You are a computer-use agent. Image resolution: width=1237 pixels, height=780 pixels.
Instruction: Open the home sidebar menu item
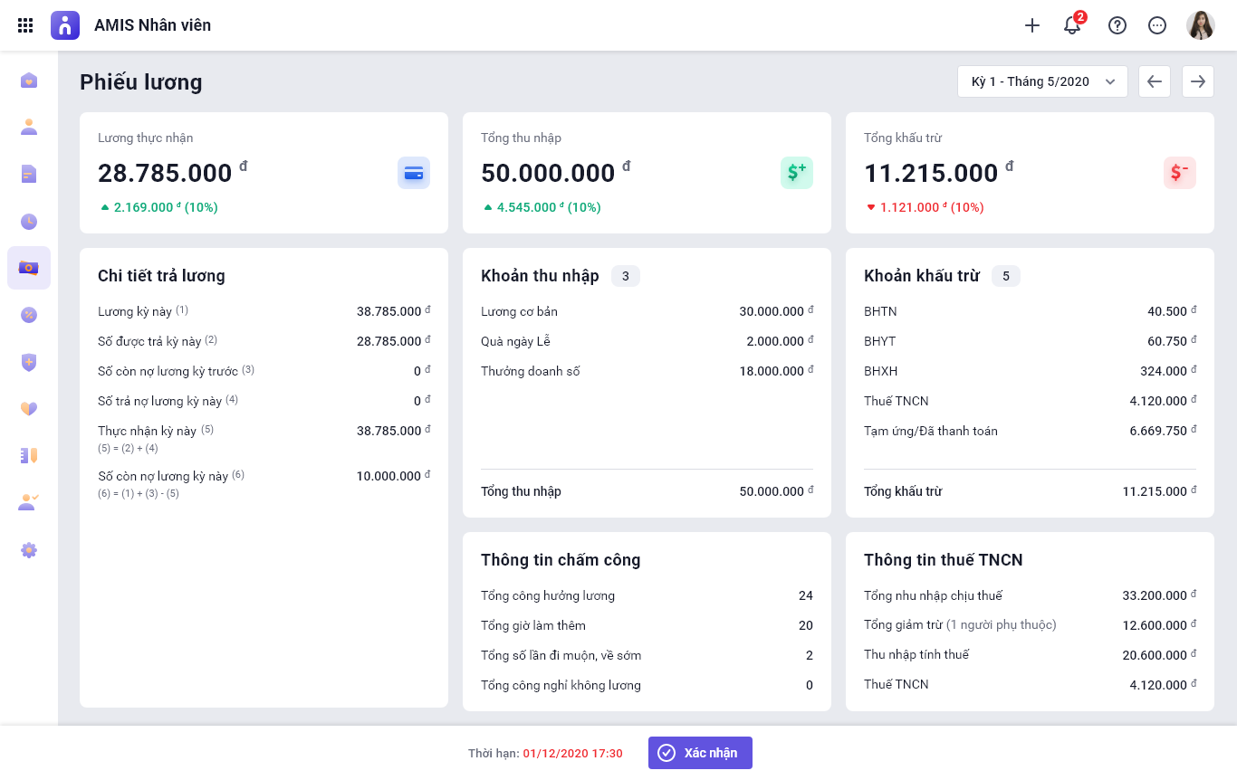tap(29, 81)
